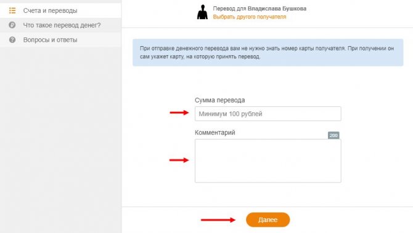This screenshot has height=233, width=413.
Task: Click the red arrow pointing at comment box
Action: [x=179, y=160]
